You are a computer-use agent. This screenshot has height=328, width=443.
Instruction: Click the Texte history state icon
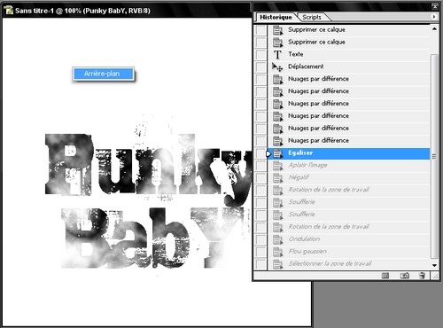277,54
